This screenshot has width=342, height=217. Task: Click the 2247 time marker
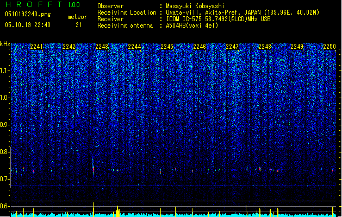pos(232,47)
